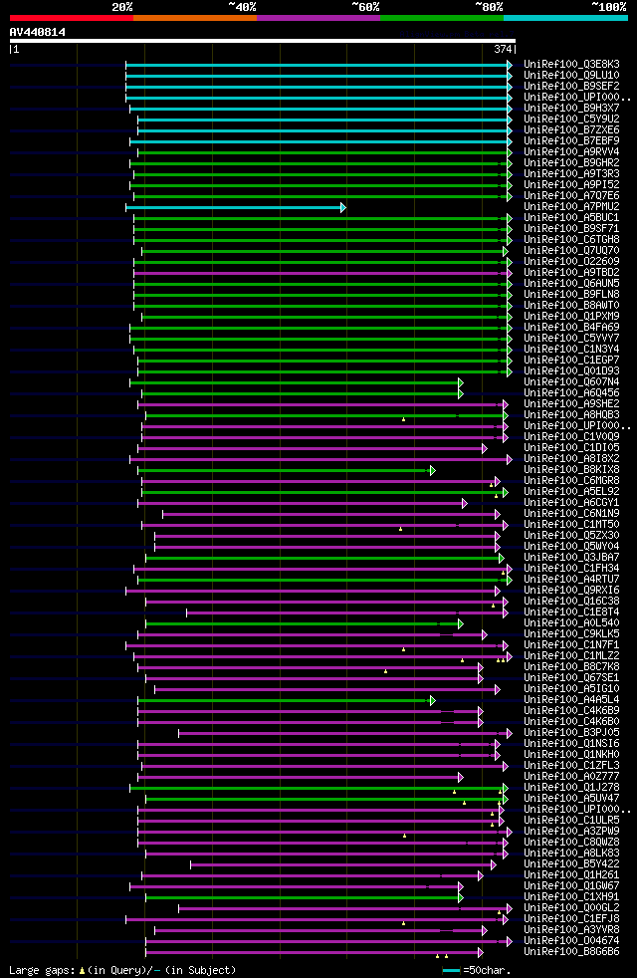Select the UniRef100_Q6AUN5 label
The width and height of the screenshot is (637, 978).
click(x=571, y=284)
